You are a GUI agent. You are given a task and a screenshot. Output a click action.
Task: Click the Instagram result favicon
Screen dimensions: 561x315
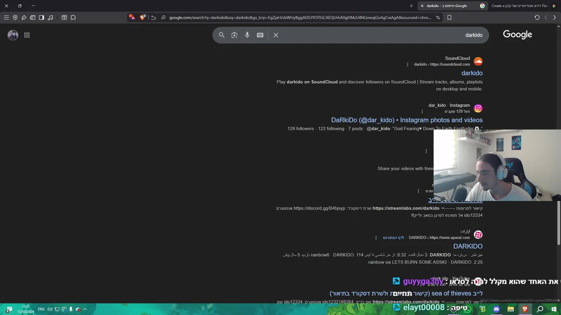click(478, 108)
